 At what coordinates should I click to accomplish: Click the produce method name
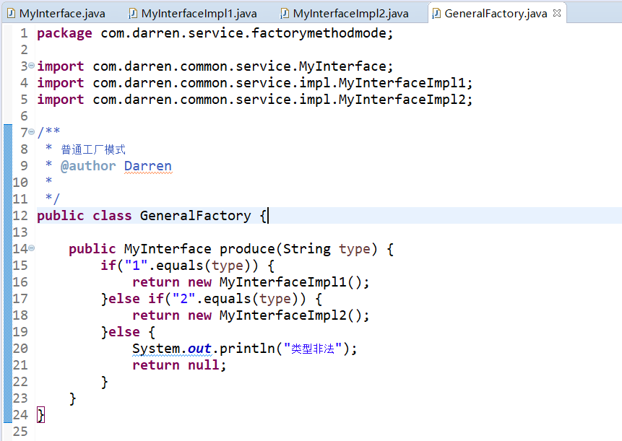(247, 249)
